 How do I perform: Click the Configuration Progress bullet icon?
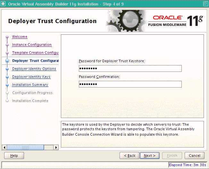coord(7,93)
